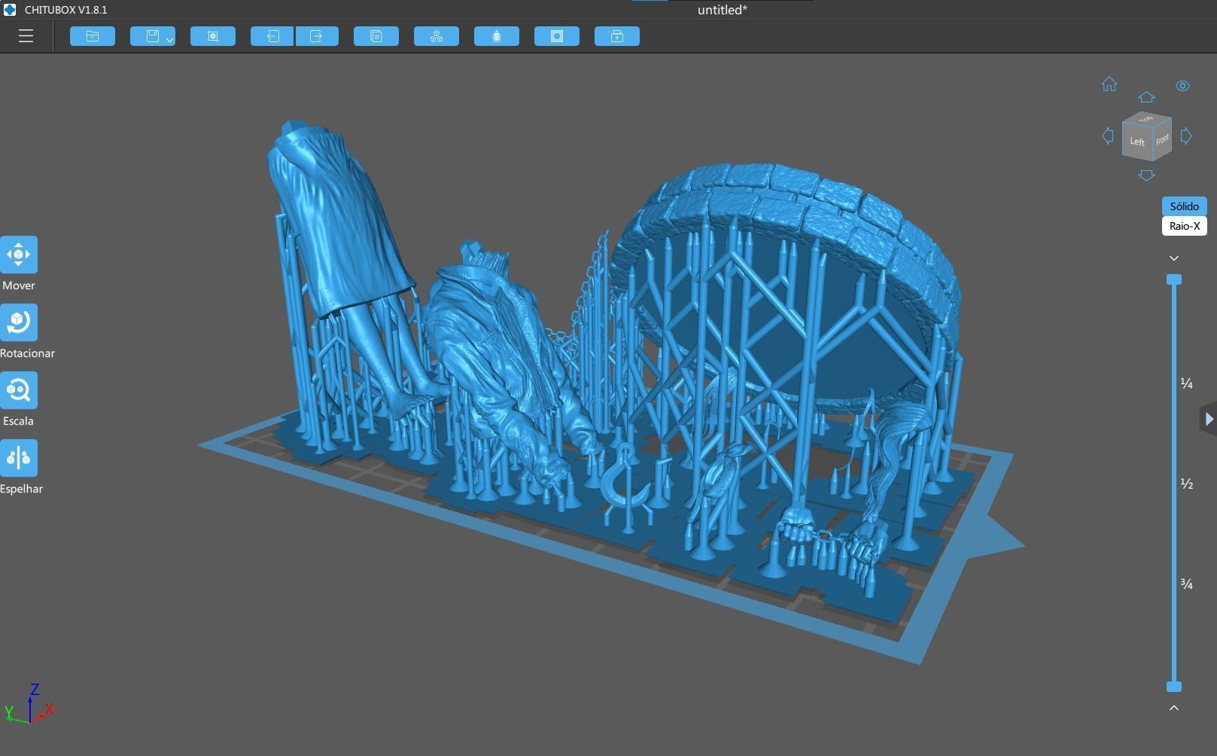Rotate view right with the right arrow
This screenshot has width=1217, height=756.
(x=1186, y=136)
